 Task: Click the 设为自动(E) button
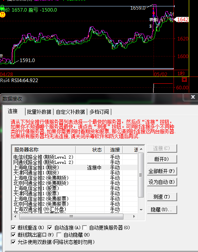[162, 182]
